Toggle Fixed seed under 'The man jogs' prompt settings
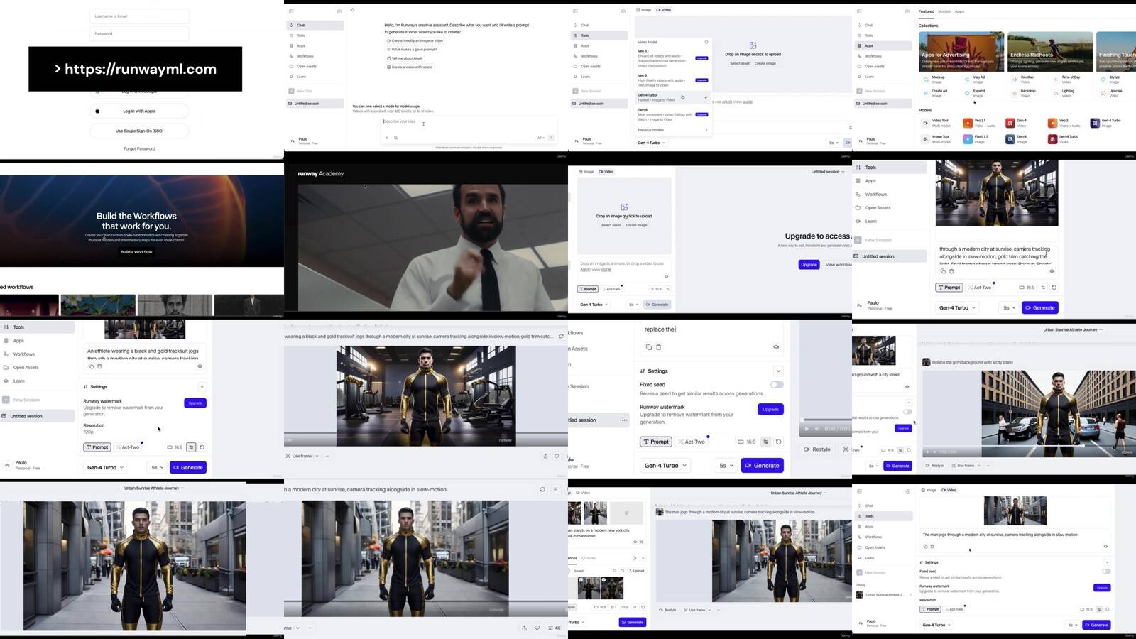This screenshot has height=639, width=1136. coord(1105,571)
